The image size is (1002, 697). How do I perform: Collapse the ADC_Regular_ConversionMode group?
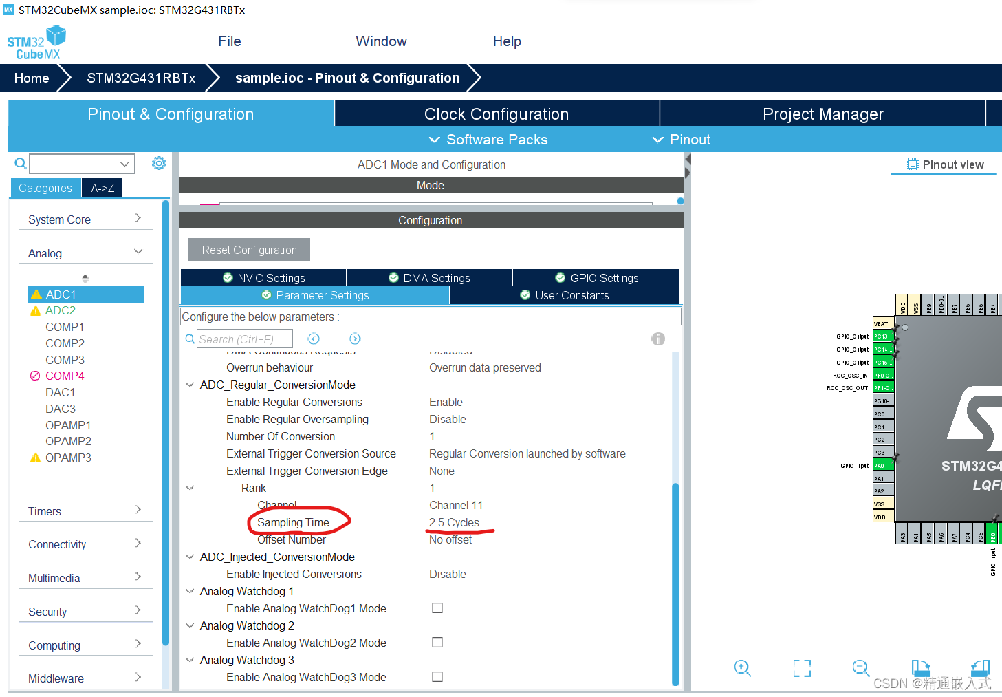pos(190,385)
